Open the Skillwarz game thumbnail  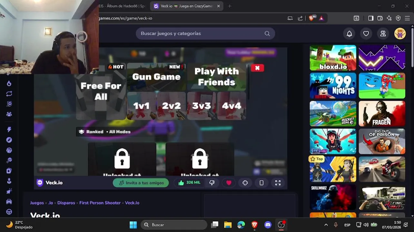coord(333,197)
